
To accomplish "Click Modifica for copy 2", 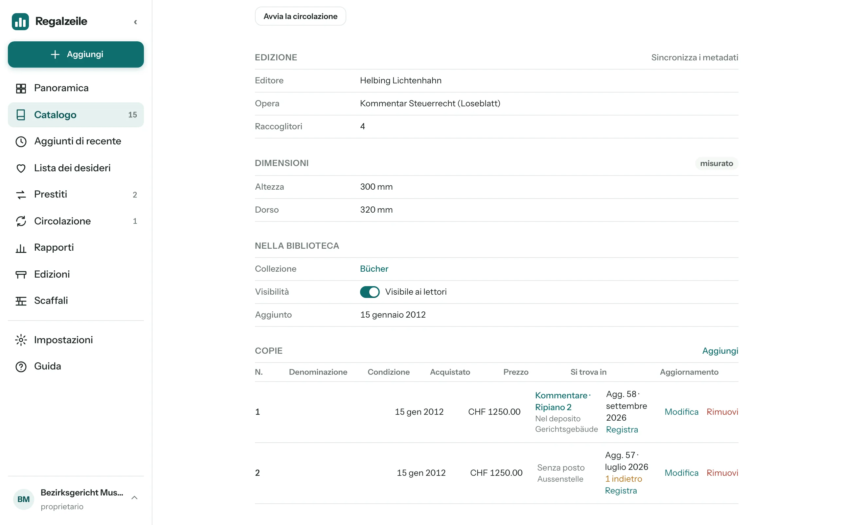I will click(681, 473).
